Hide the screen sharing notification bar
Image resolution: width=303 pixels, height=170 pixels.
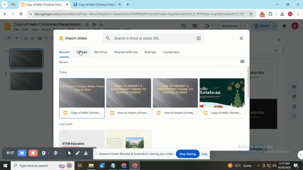[205, 154]
